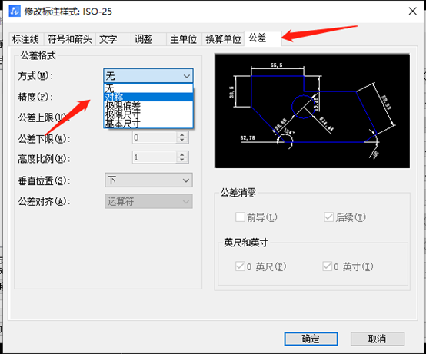The image size is (426, 354).
Task: Click the dialog title bar app icon
Action: pyautogui.click(x=15, y=12)
